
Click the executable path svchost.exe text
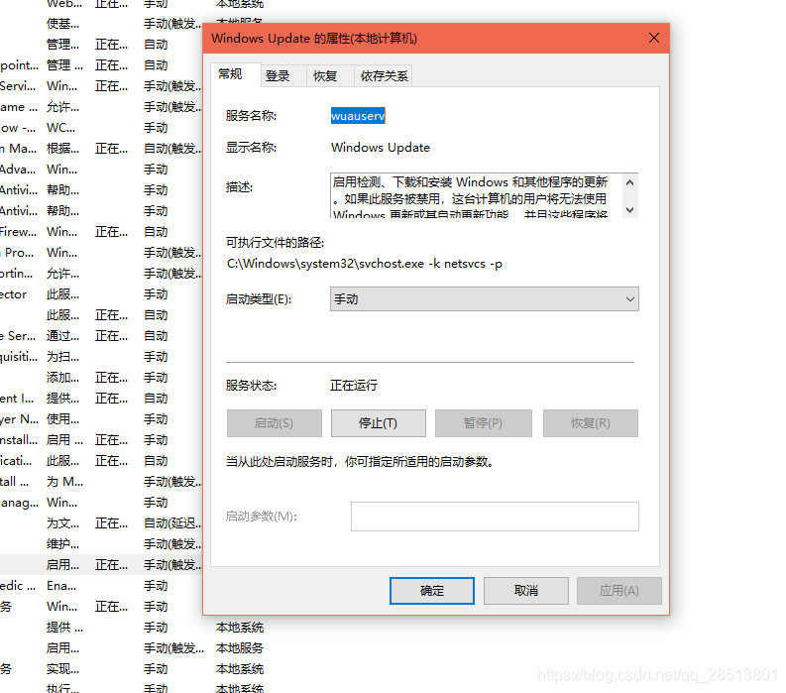click(365, 264)
